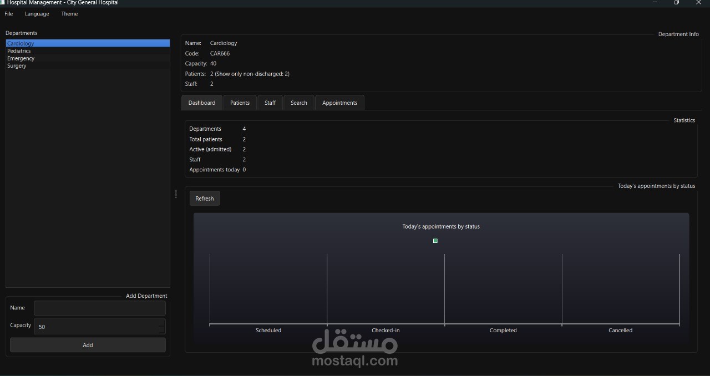Select Cardiology in the Departments list
The image size is (710, 376).
tap(88, 43)
